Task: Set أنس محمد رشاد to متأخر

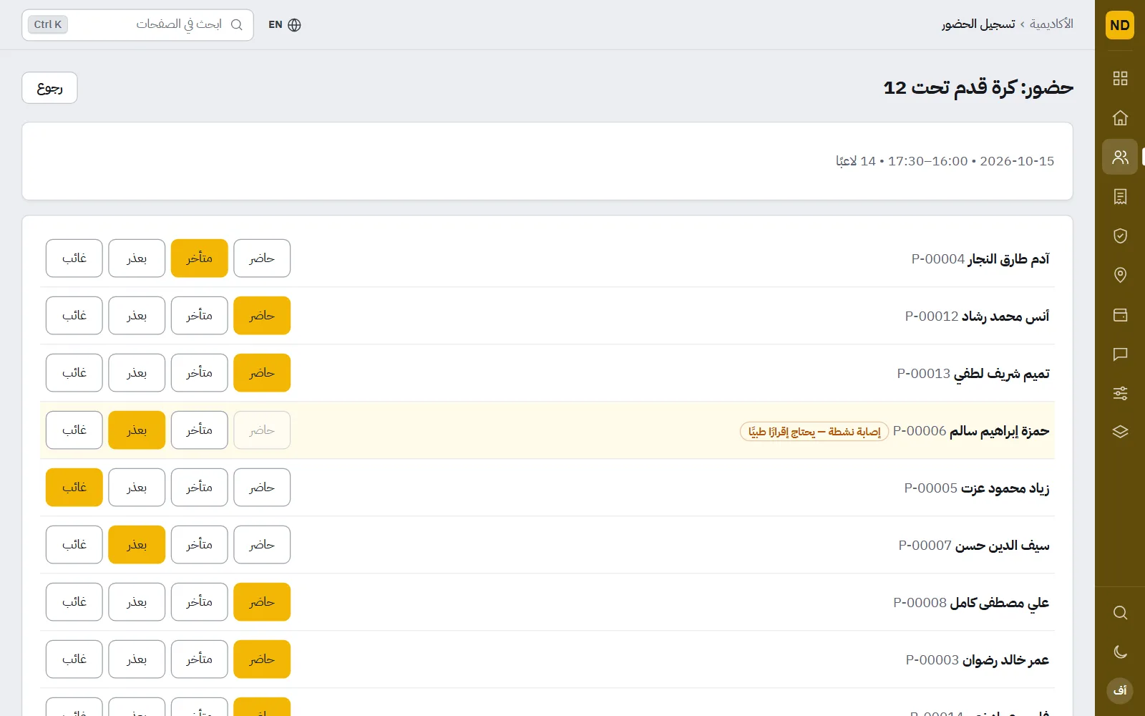Action: coord(200,316)
